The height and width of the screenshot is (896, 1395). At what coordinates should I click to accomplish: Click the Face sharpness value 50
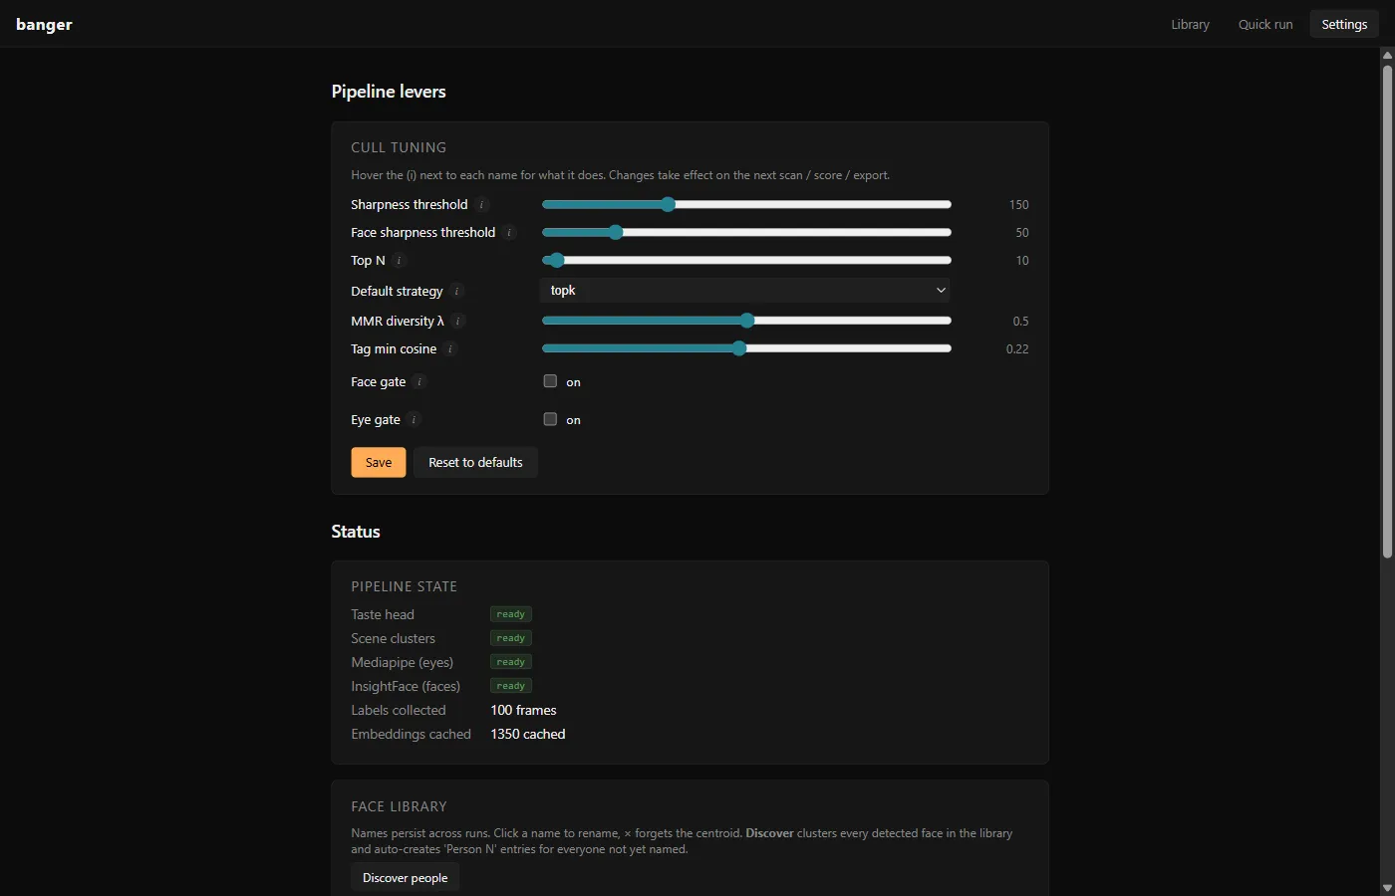click(x=1022, y=233)
